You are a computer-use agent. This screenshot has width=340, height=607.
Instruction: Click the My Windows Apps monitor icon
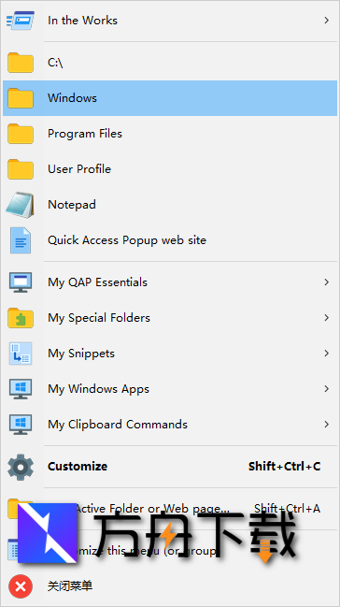pyautogui.click(x=21, y=389)
